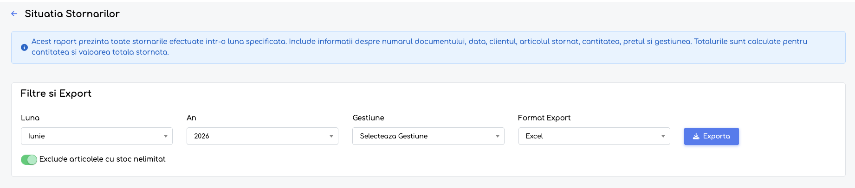The image size is (855, 188).
Task: Open the Luna month dropdown
Action: click(x=97, y=136)
